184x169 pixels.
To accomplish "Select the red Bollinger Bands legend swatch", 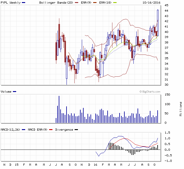I will [76, 3].
